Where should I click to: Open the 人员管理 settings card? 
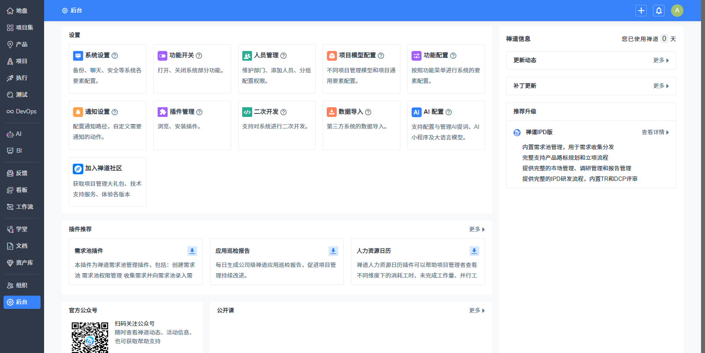(276, 68)
